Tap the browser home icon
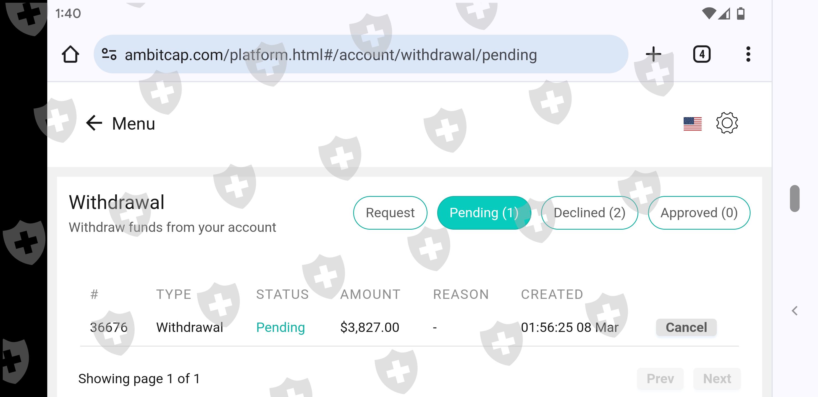Screen dimensions: 818x397 click(70, 55)
